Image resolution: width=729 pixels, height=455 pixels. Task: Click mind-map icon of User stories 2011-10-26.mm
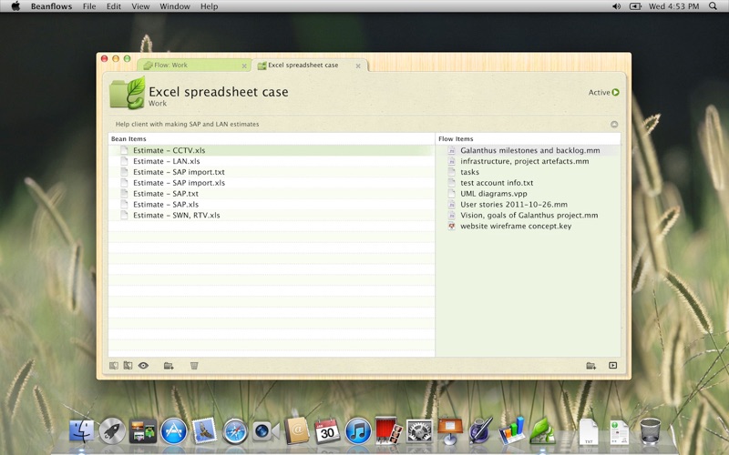[451, 204]
